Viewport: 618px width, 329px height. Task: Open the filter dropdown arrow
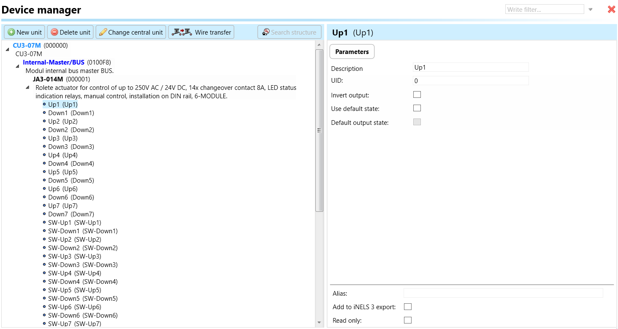pos(591,10)
